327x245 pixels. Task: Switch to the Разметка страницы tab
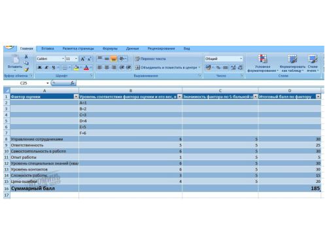tap(78, 48)
